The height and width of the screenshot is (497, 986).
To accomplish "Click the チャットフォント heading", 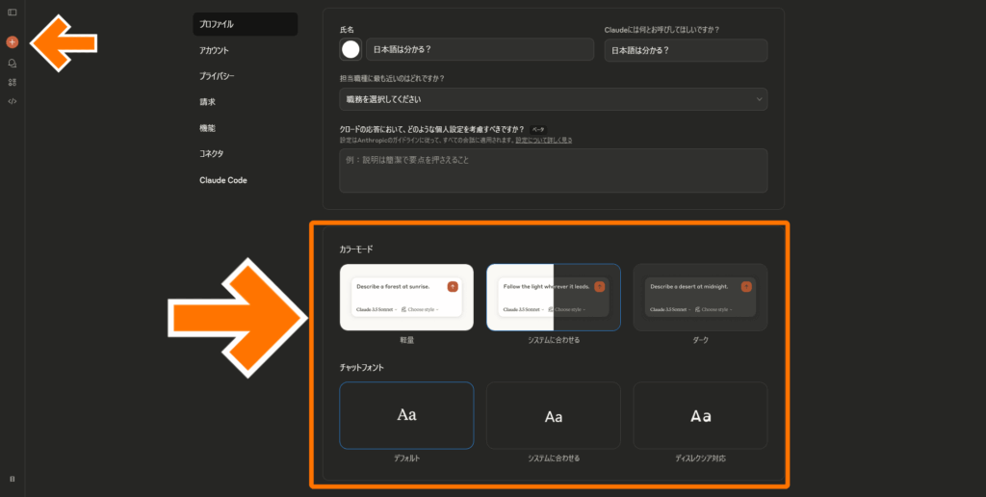I will tap(362, 367).
